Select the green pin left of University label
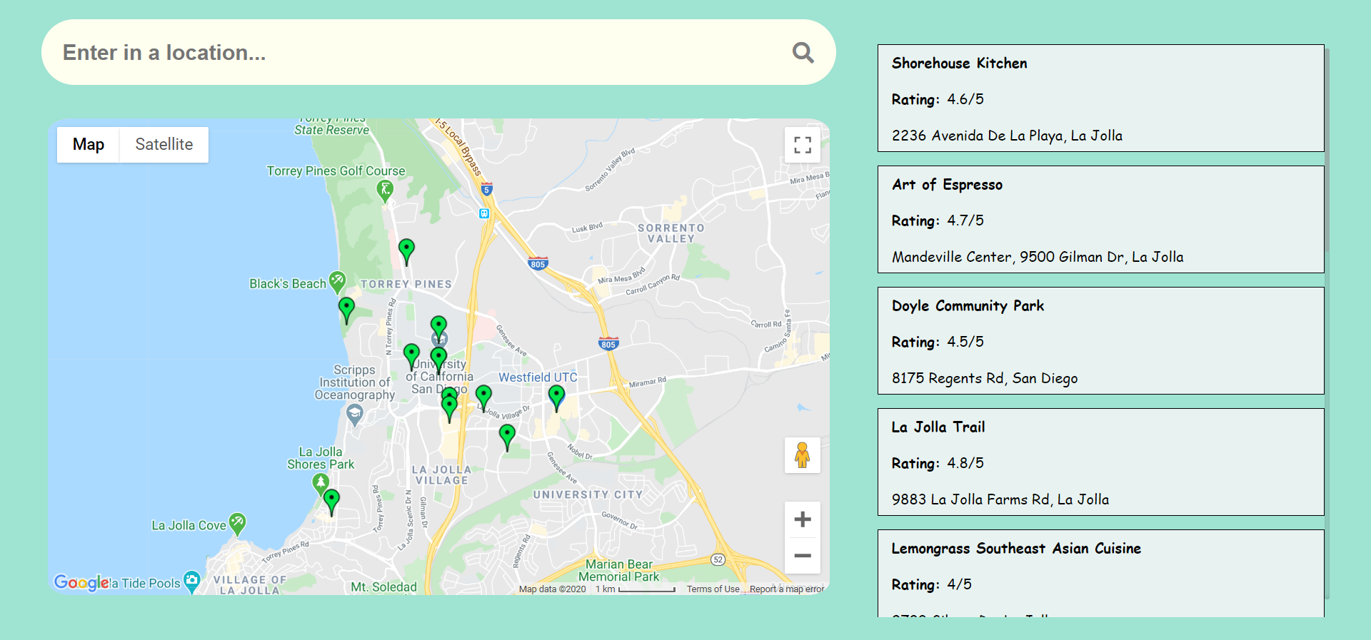Screen dimensions: 1371x640 [411, 357]
